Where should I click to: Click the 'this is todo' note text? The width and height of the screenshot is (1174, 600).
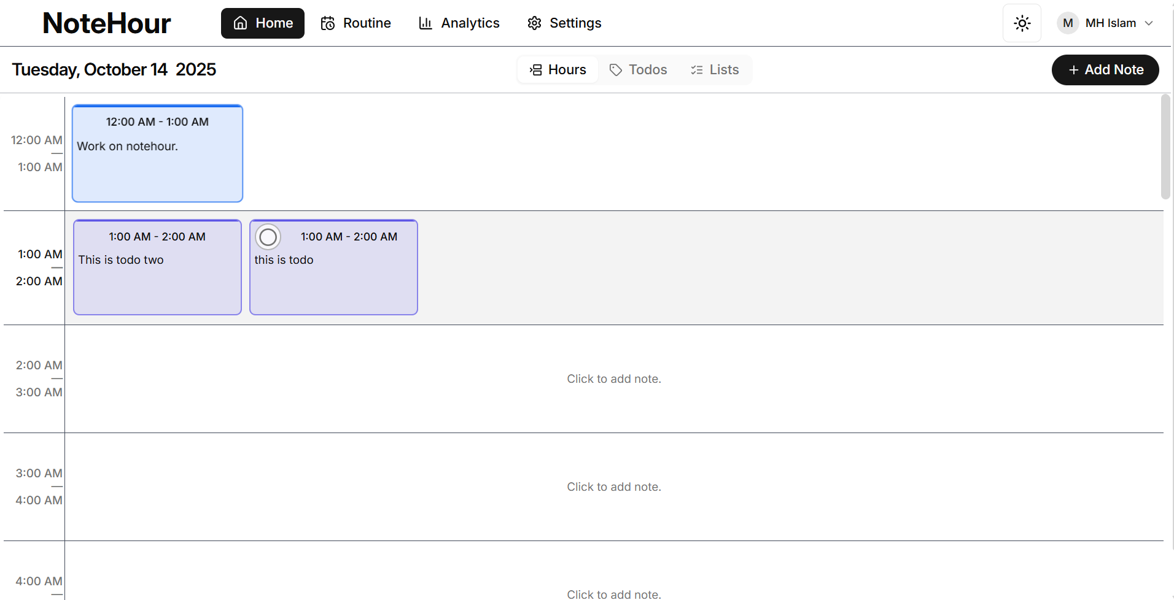(x=284, y=260)
